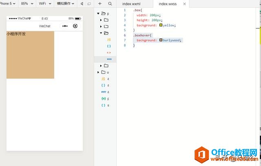The height and width of the screenshot is (166, 261).
Task: Collapse the top 'p' folder arrow
Action: tap(98, 13)
